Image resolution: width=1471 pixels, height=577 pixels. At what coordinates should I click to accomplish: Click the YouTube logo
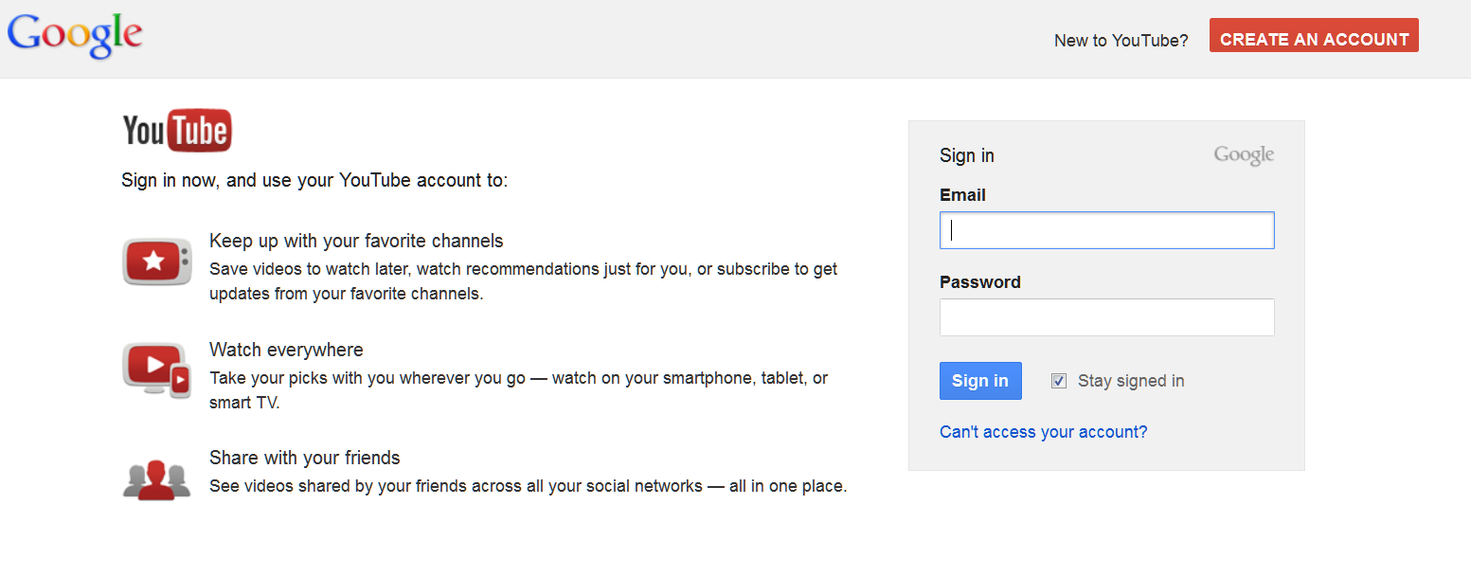coord(177,131)
